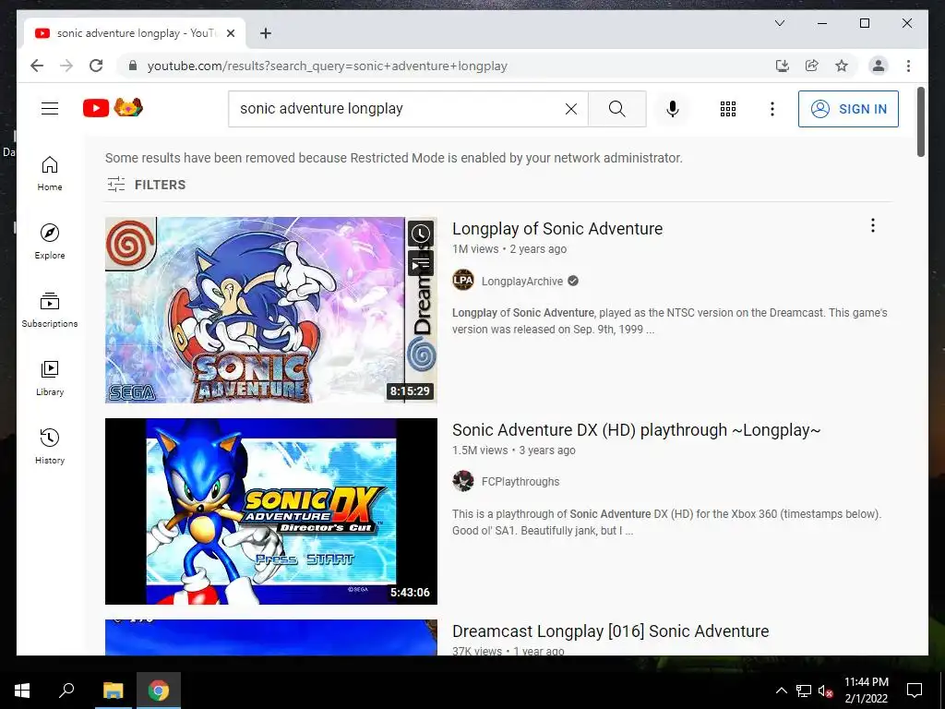
Task: Add Longplay of Sonic Adventure to Watch later
Action: [x=421, y=234]
